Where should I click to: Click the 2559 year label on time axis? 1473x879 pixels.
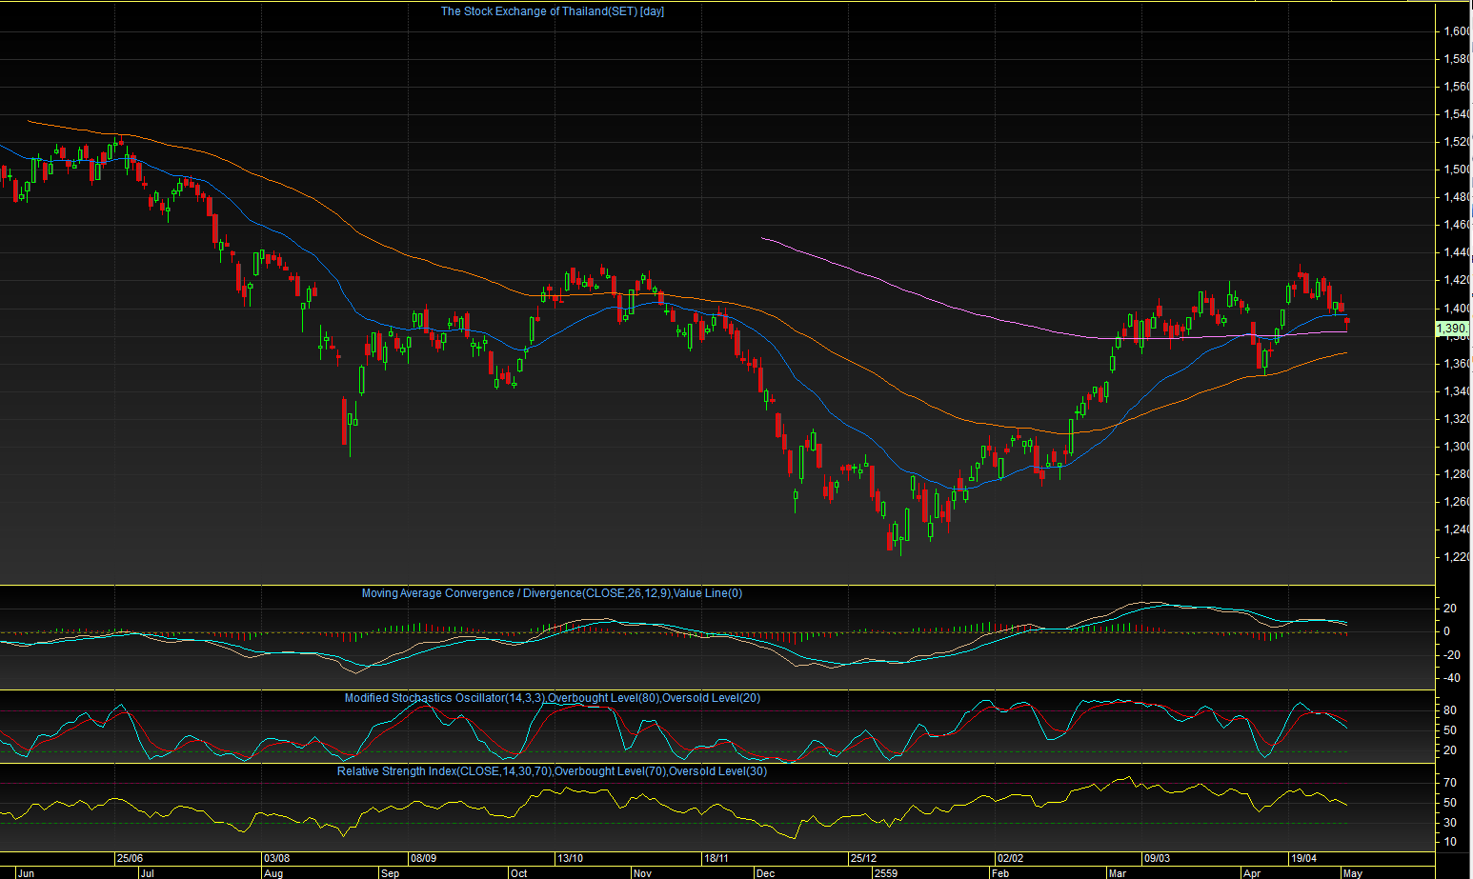tap(886, 873)
